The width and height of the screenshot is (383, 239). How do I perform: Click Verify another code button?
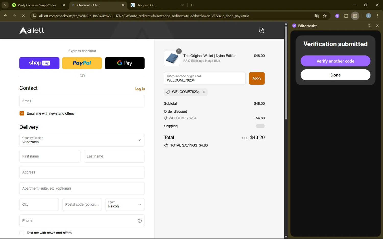click(x=335, y=61)
